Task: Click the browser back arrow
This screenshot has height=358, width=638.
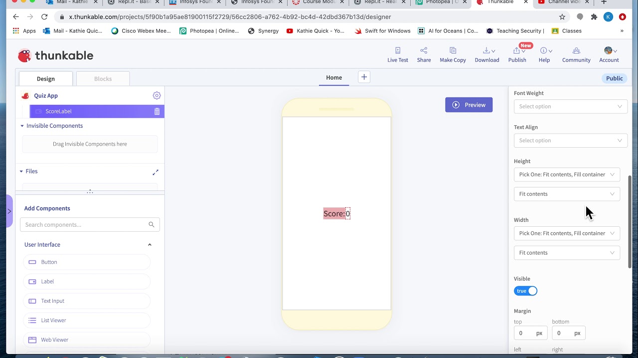Action: (x=16, y=16)
